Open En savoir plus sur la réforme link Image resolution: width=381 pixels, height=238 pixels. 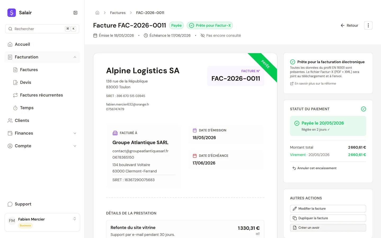point(313,84)
